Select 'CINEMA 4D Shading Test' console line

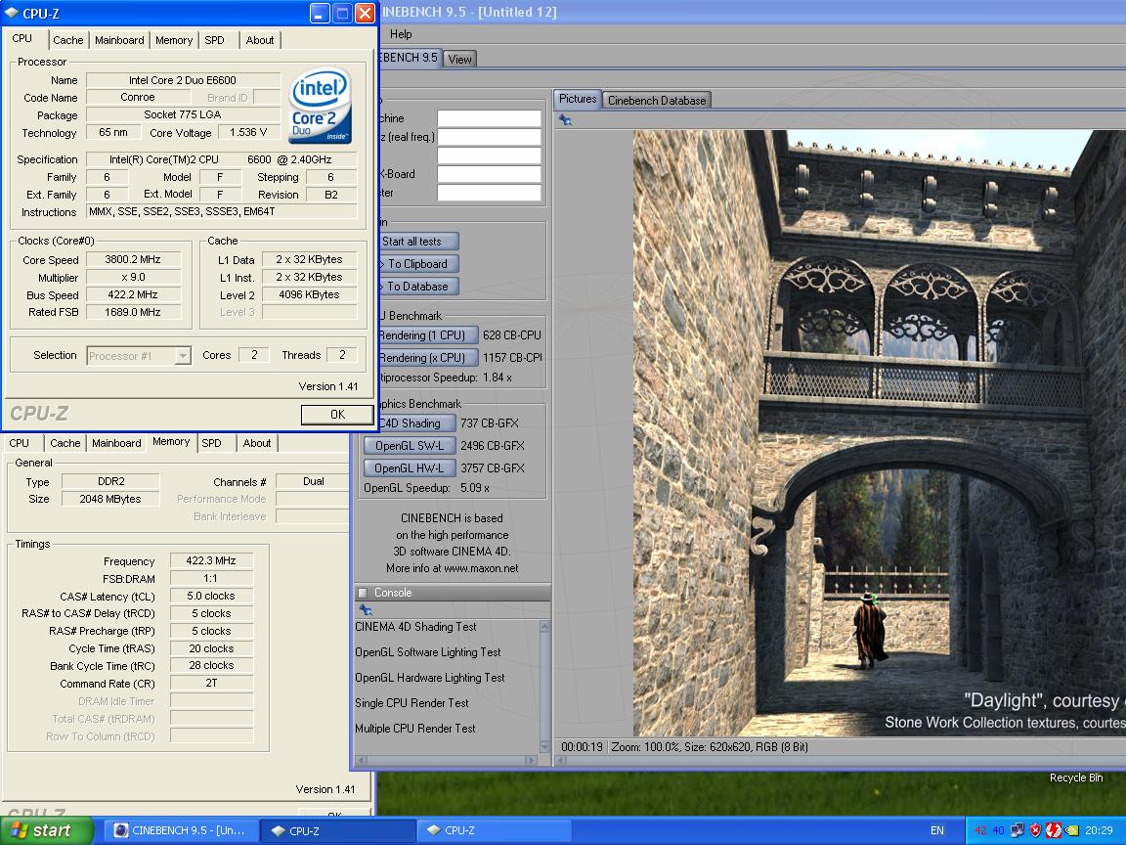coord(415,627)
